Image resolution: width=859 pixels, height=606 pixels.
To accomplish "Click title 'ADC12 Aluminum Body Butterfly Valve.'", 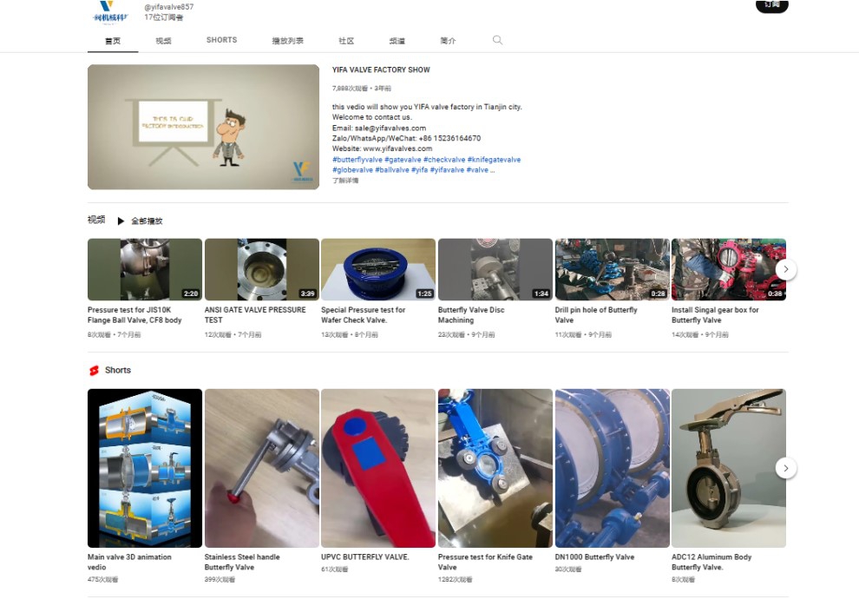I will pyautogui.click(x=711, y=563).
